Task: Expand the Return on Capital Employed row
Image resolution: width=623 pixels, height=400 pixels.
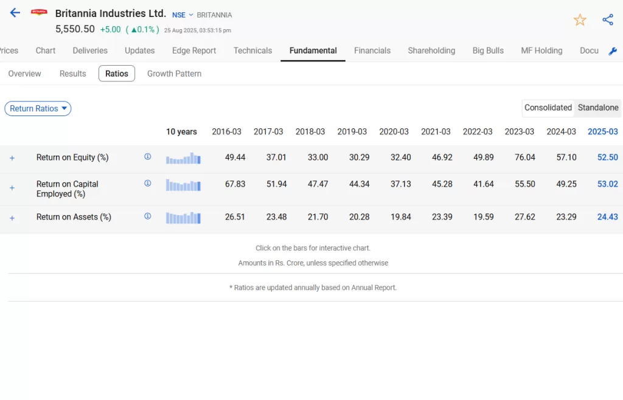Action: tap(12, 188)
